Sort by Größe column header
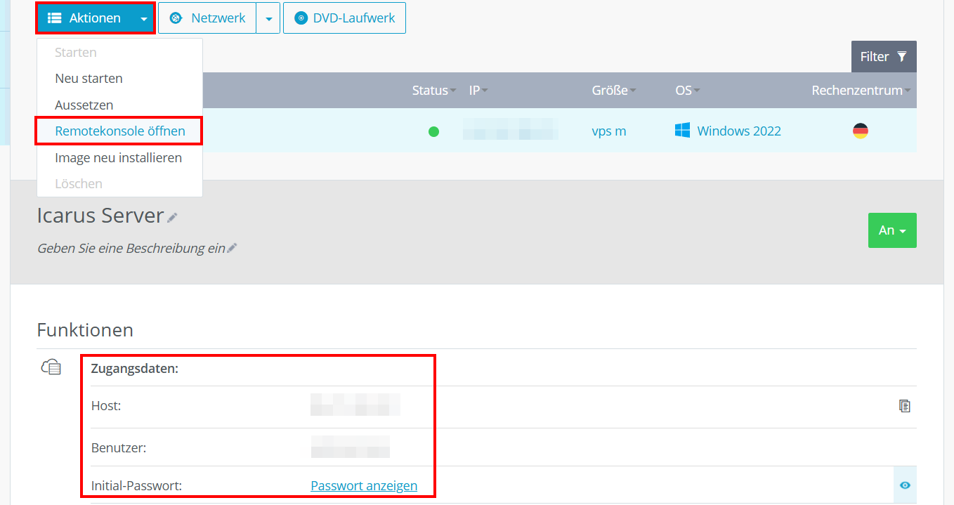Viewport: 954px width, 505px height. (x=614, y=91)
